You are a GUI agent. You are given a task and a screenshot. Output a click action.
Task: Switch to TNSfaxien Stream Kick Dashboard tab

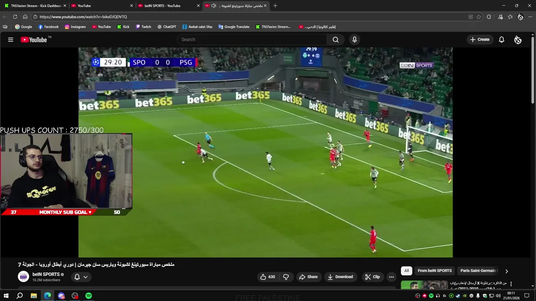[x=35, y=6]
